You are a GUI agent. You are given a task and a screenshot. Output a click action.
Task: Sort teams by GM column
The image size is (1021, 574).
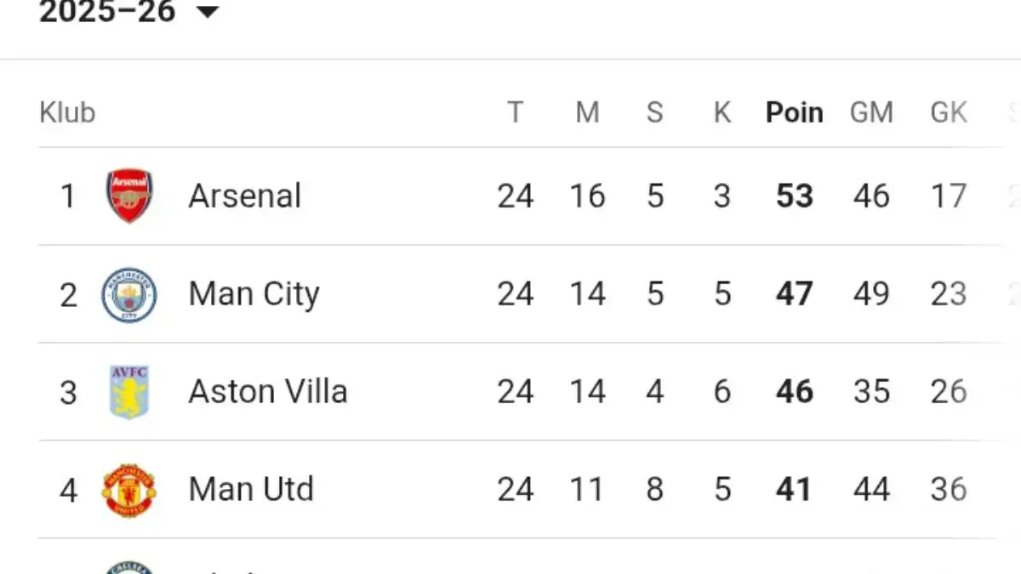(871, 111)
